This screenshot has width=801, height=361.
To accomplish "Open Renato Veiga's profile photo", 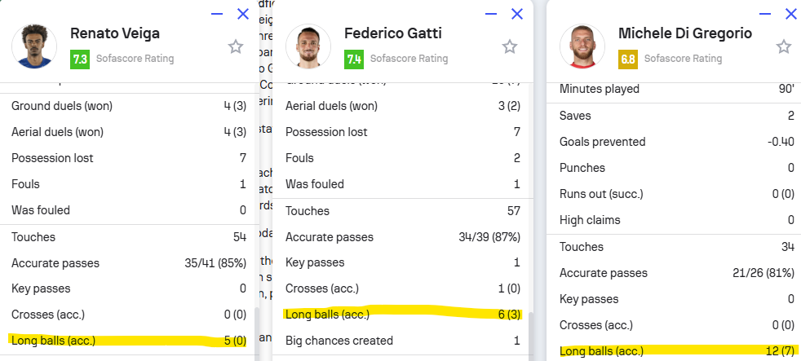I will 34,46.
